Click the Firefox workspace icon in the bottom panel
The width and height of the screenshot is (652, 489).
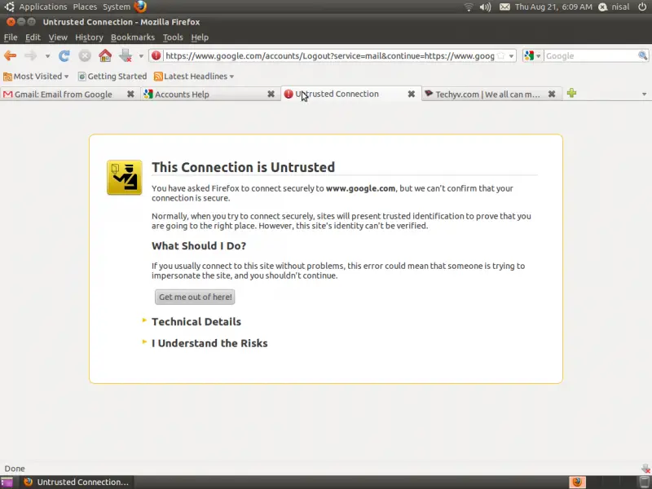click(x=577, y=482)
